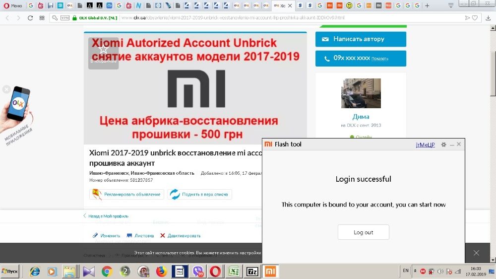Click Ивано-Франковск location text
496x279 pixels.
coord(142,173)
